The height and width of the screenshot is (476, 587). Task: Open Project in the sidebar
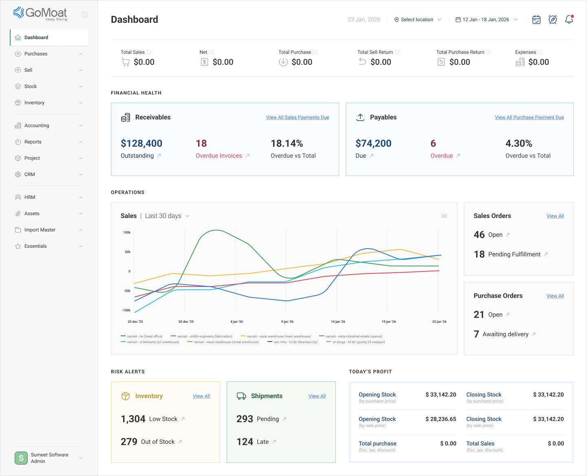(49, 158)
